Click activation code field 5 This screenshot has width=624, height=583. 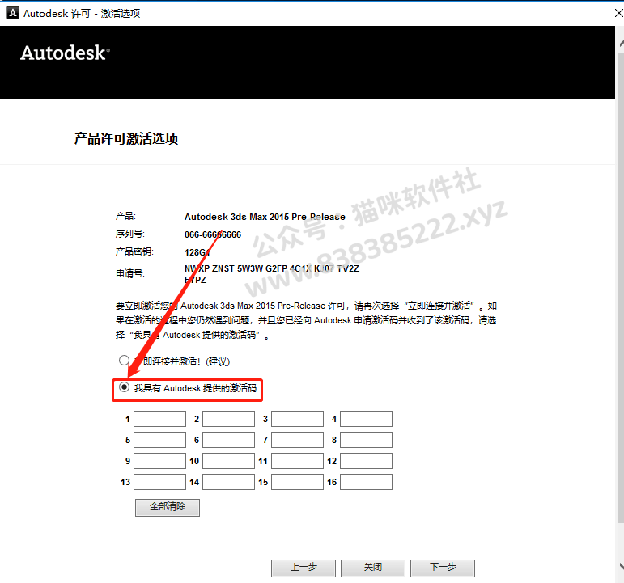159,440
